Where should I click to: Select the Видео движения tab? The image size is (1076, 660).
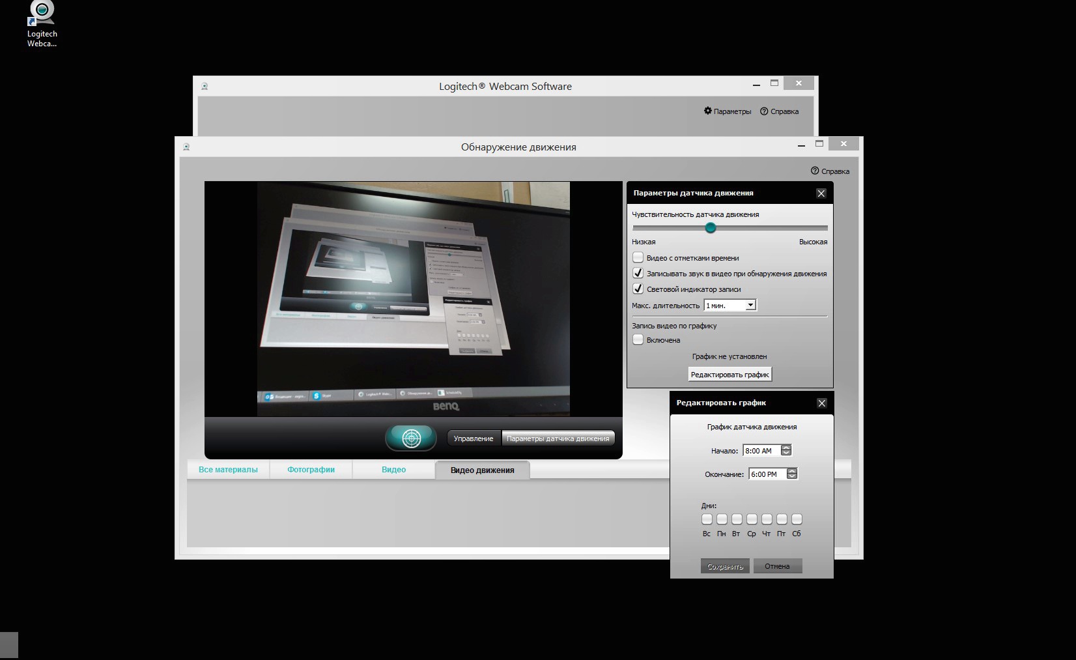coord(482,470)
